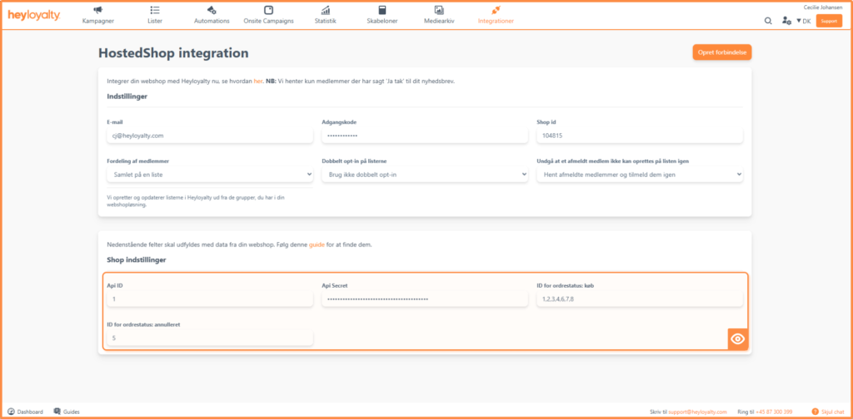
Task: Click the Kampagner megaphone icon
Action: [x=98, y=10]
